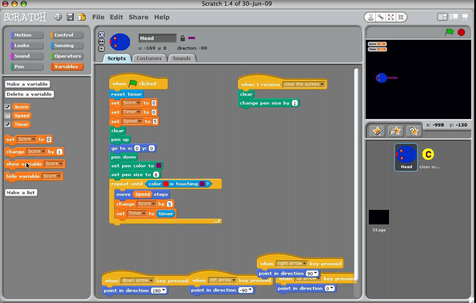Open the Share menu
Viewport: 476px width, 303px height.
click(138, 17)
